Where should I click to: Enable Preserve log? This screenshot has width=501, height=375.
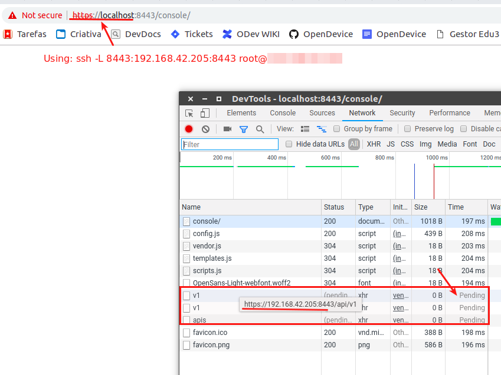coord(407,128)
